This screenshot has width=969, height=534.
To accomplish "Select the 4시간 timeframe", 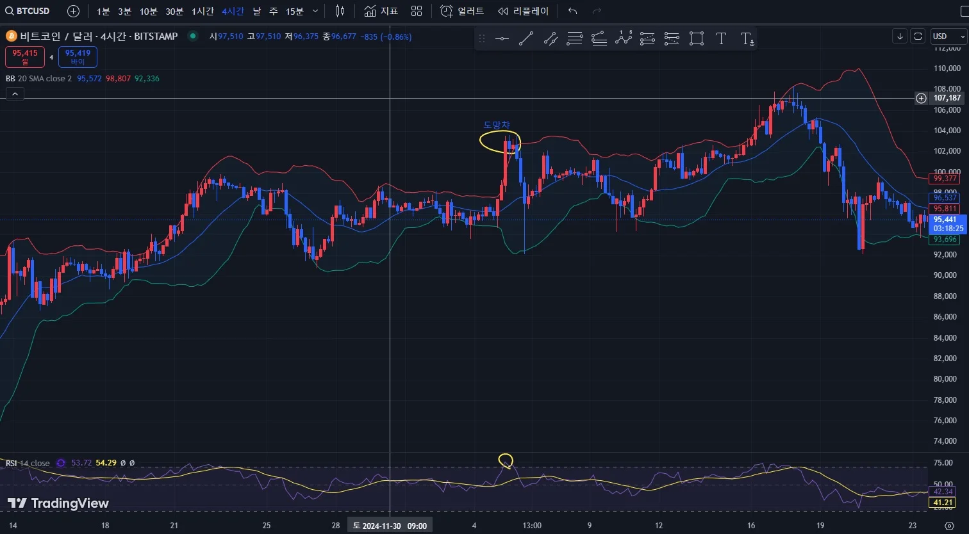I will click(x=233, y=12).
